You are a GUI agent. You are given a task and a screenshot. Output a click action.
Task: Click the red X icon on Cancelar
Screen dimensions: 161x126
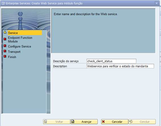pos(103,121)
